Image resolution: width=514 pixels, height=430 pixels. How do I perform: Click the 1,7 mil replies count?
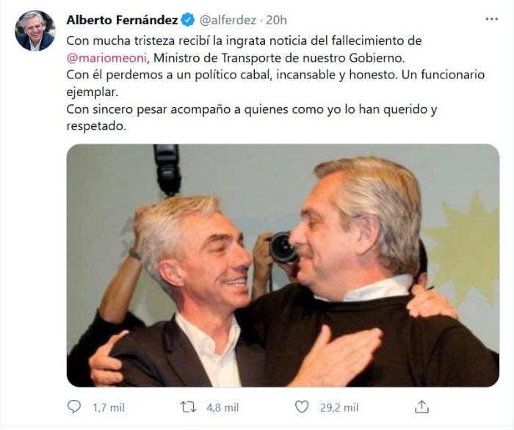tap(109, 408)
